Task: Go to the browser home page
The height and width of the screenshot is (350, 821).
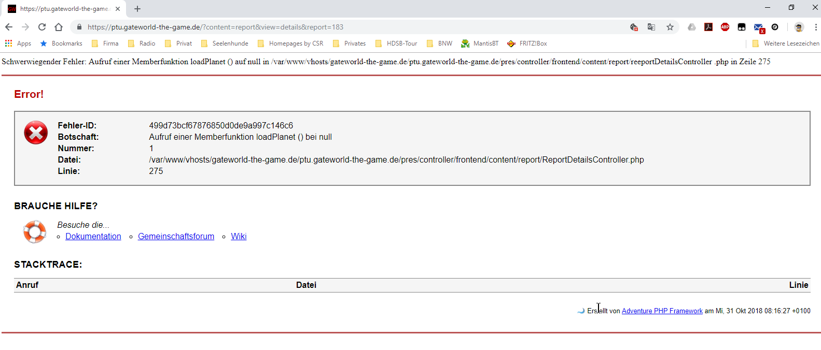Action: 59,27
